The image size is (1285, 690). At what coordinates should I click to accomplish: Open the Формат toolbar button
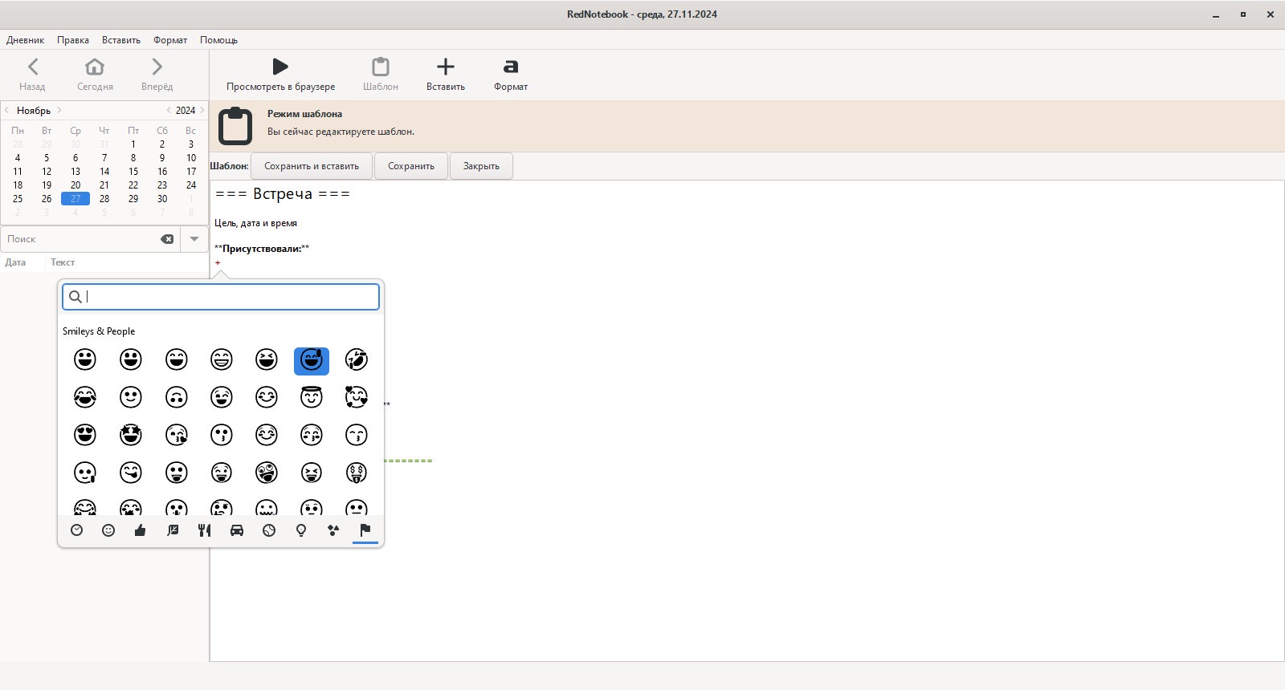tap(511, 75)
